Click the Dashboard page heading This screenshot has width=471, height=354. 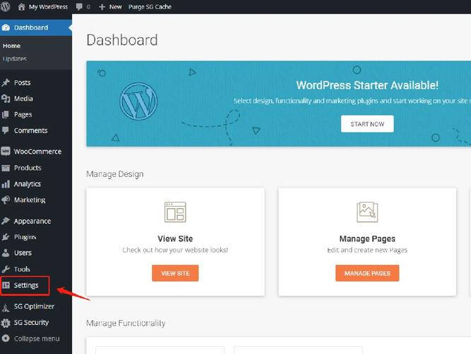click(x=122, y=40)
